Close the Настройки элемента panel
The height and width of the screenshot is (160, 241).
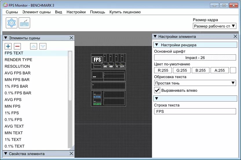(235, 36)
